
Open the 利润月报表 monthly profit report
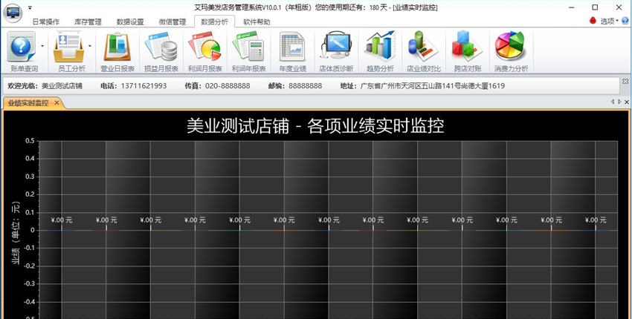click(204, 52)
